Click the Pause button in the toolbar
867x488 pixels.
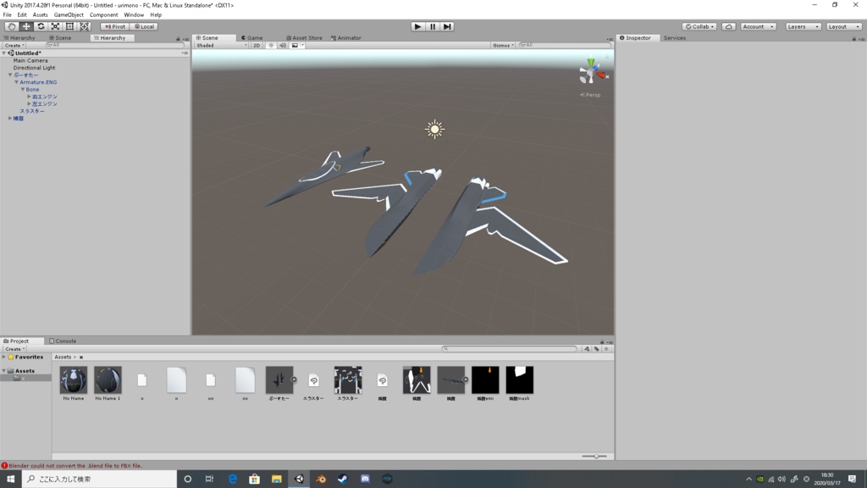(433, 26)
